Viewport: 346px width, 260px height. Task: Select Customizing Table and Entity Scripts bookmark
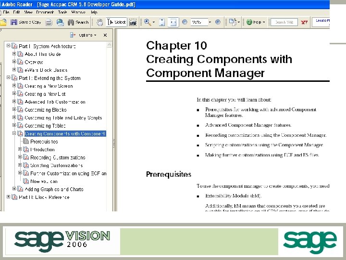[x=63, y=118]
